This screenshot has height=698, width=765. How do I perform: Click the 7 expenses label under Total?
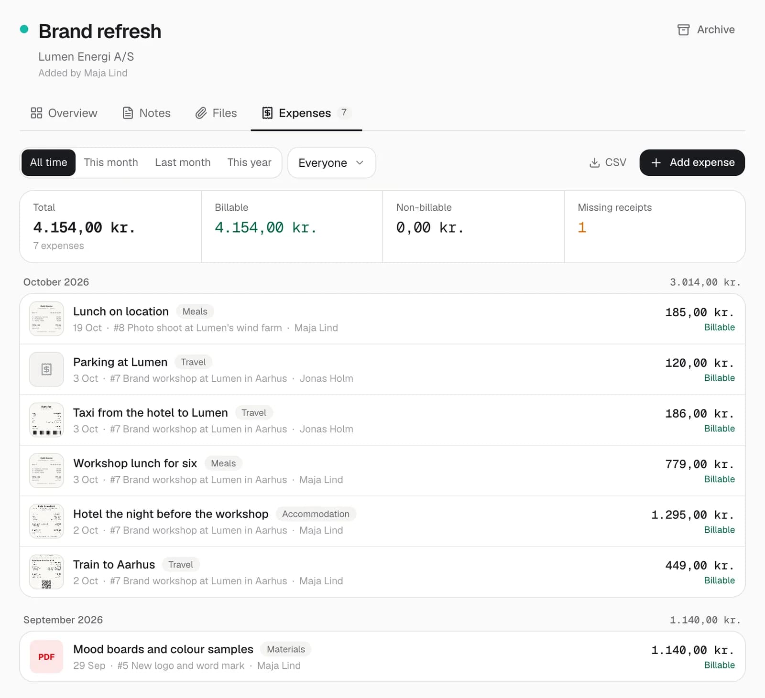click(x=58, y=246)
